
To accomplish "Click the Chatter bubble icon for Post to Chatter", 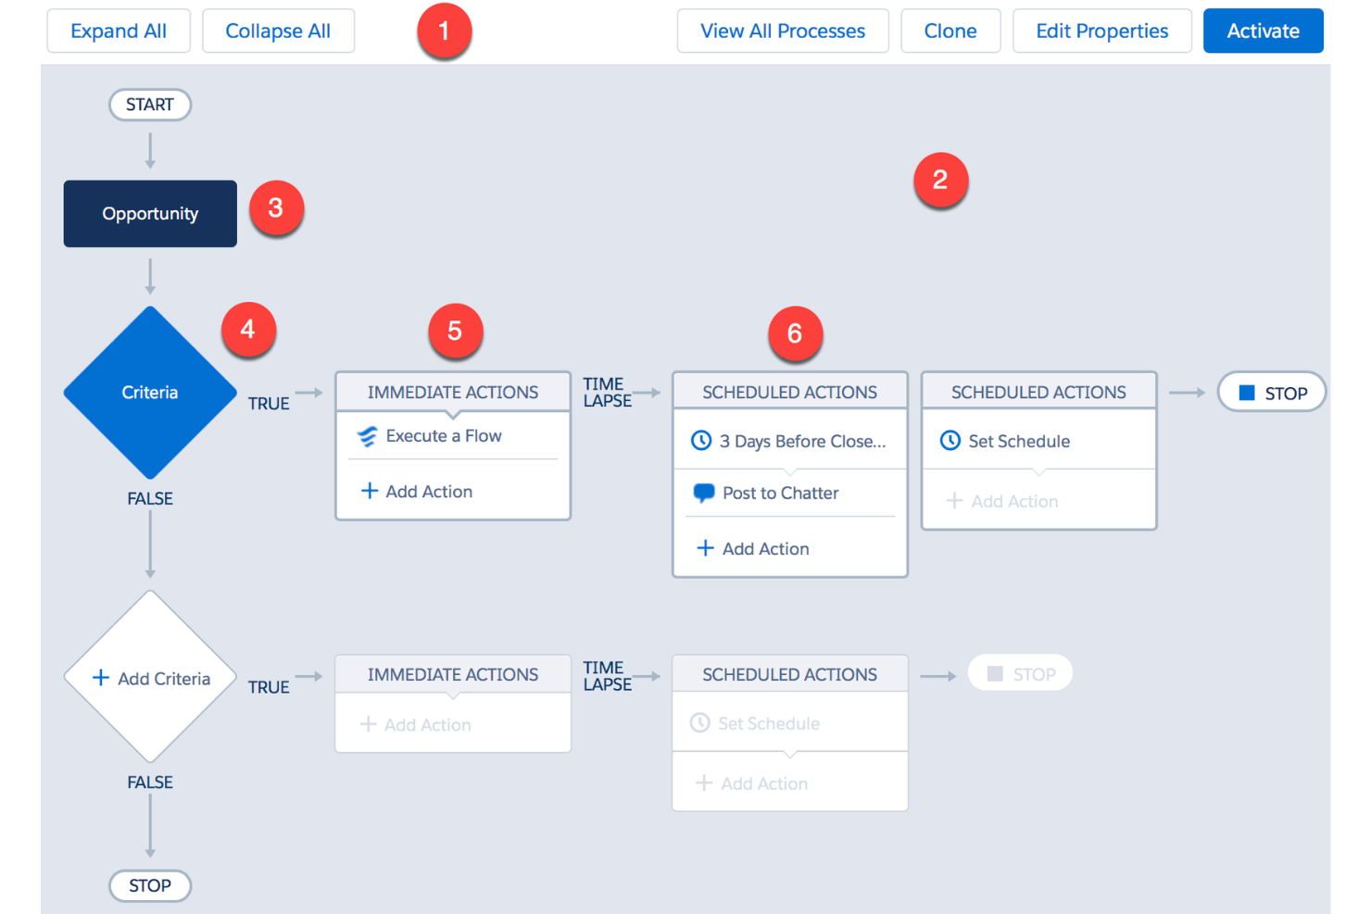I will [702, 493].
